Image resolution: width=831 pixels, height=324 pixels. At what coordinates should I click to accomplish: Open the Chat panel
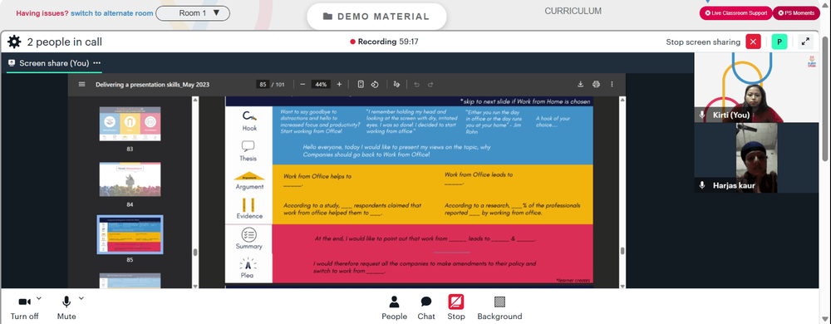426,308
